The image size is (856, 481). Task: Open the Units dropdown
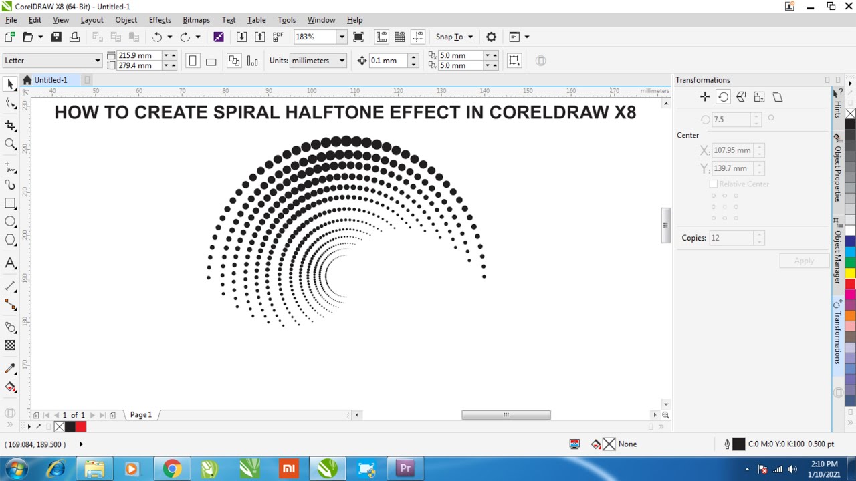click(342, 61)
